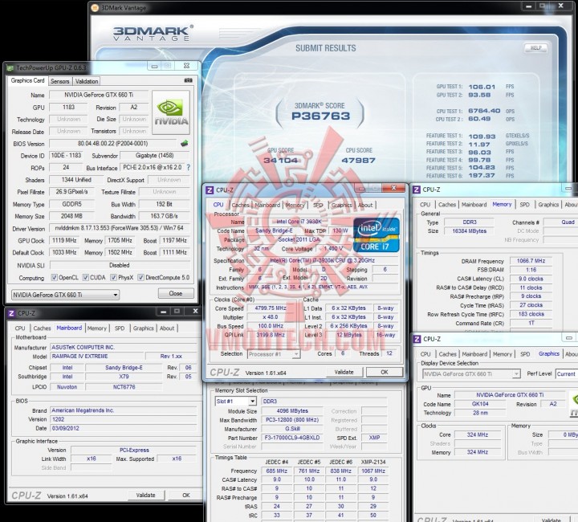The image size is (578, 522).
Task: Click the CPU score value 47987
Action: [358, 161]
